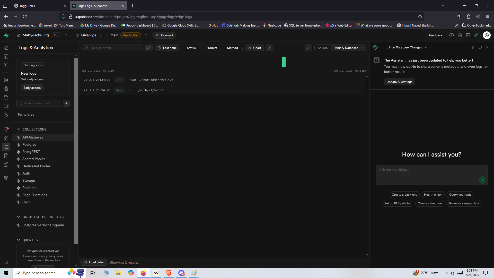494x278 pixels.
Task: Open the main branch switcher chevrons
Action: click(x=146, y=35)
